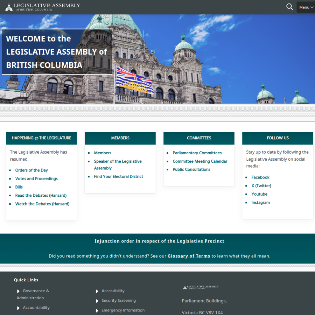Click the arrow icon beside Security Screening

tap(97, 301)
